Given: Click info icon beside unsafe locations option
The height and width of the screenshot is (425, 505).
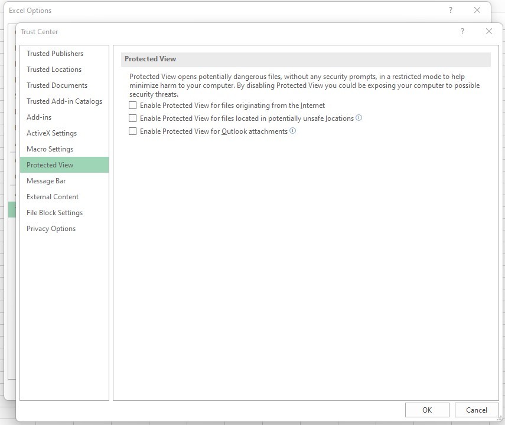Looking at the screenshot, I should tap(359, 118).
